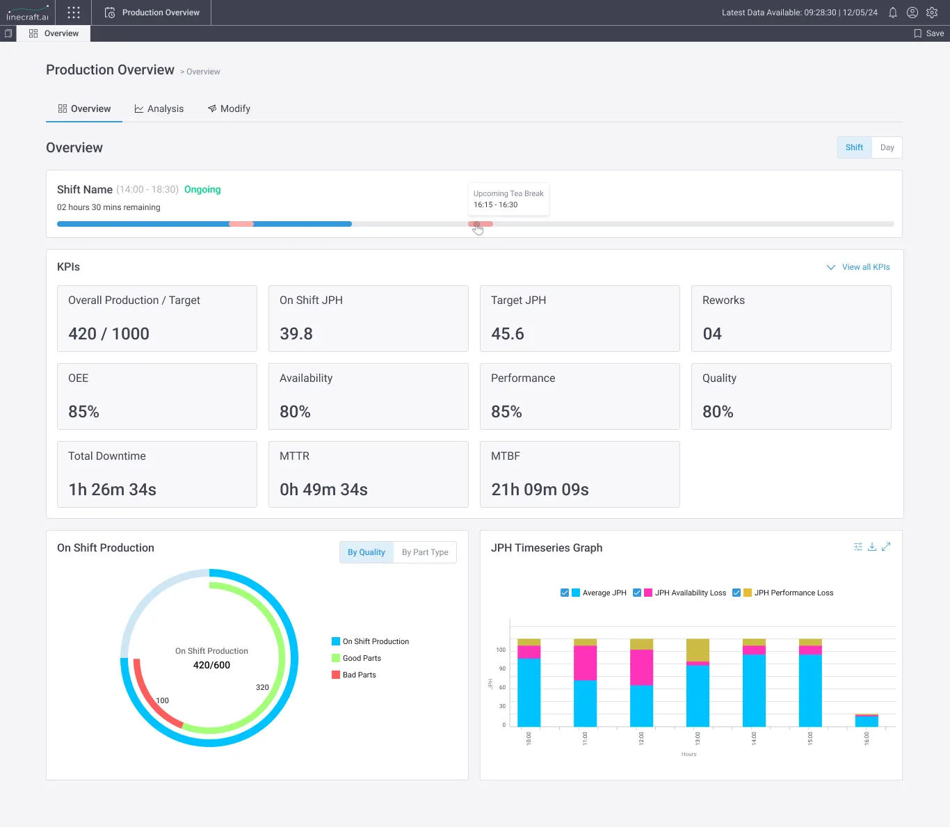Open the Total Downtime KPI card

[157, 474]
